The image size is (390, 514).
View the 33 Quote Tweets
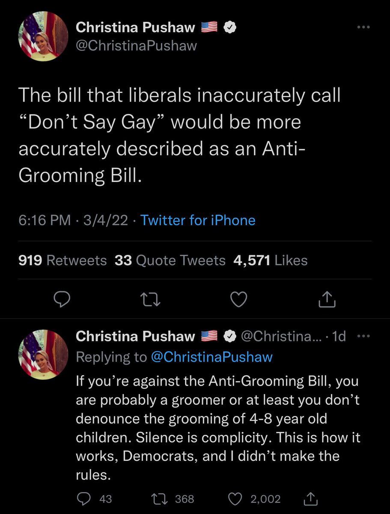170,260
